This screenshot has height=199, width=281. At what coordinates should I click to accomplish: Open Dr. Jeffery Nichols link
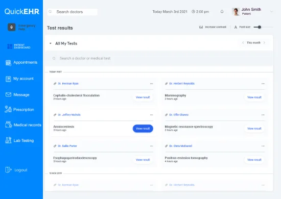click(x=69, y=115)
